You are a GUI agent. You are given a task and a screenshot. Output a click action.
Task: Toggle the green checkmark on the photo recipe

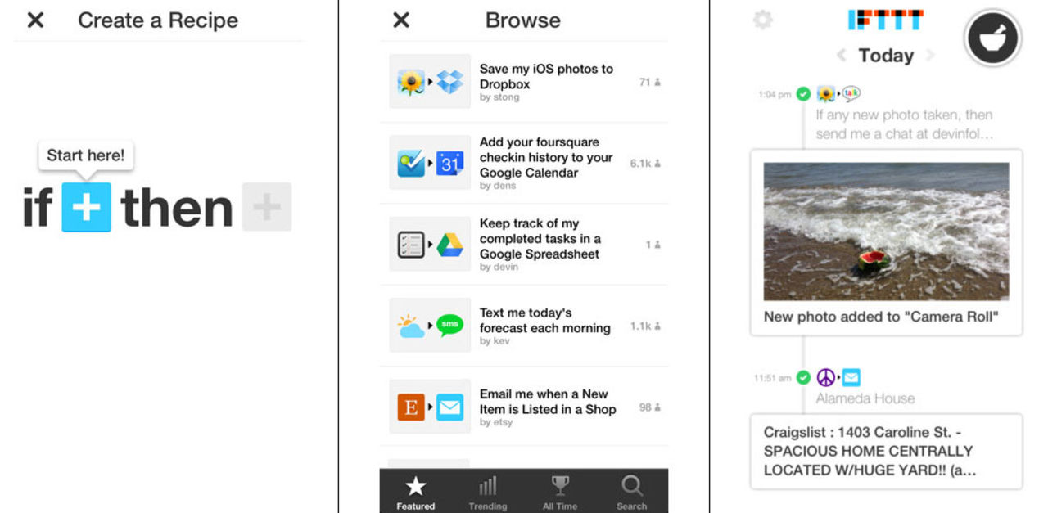pyautogui.click(x=803, y=93)
